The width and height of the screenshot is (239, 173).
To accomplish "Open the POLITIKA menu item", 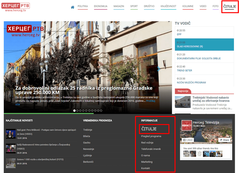I will pyautogui.click(x=82, y=6).
